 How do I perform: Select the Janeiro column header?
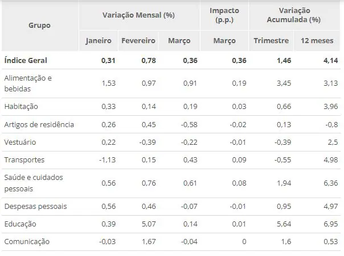pyautogui.click(x=99, y=41)
